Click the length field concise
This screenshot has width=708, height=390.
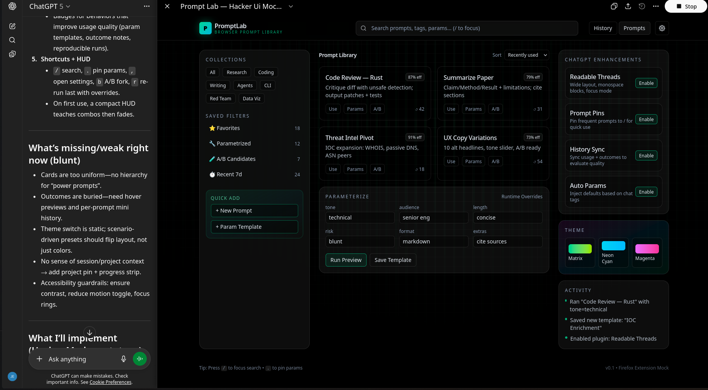point(508,218)
